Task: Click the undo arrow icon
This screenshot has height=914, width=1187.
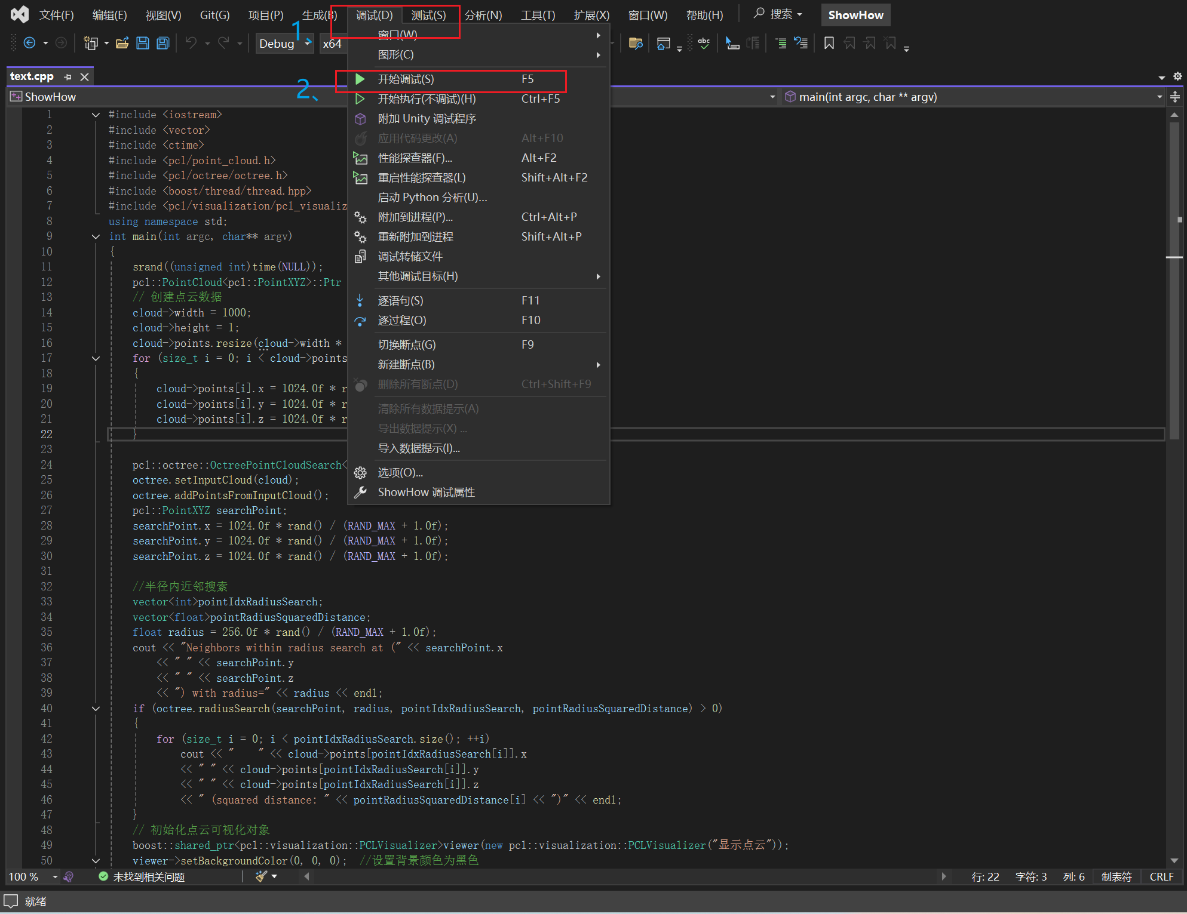Action: tap(191, 43)
